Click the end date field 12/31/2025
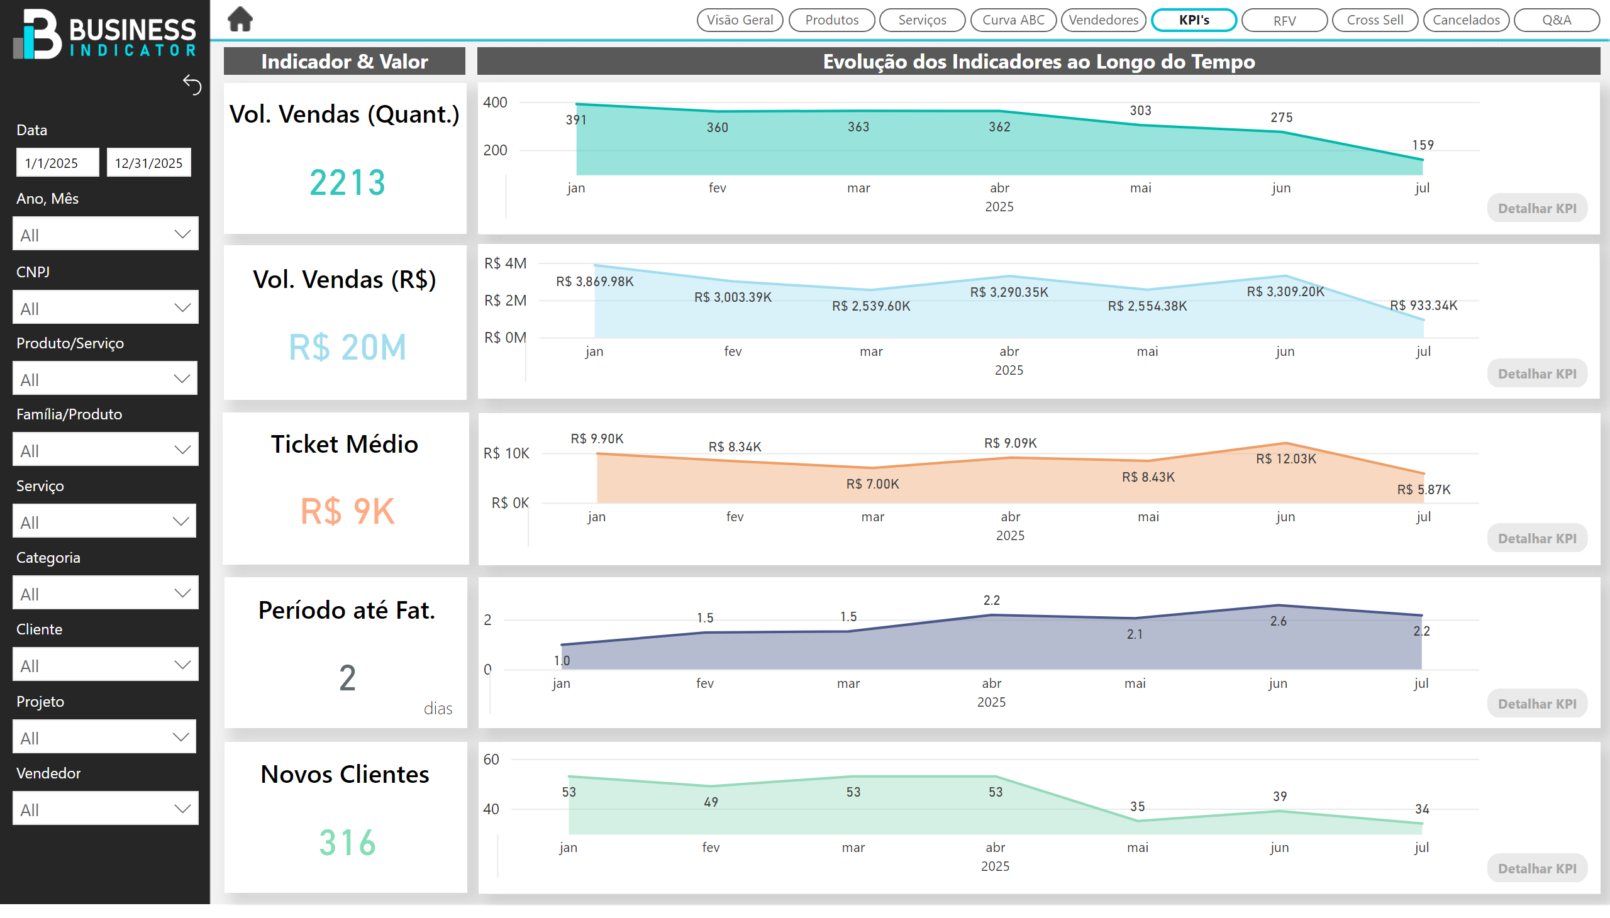The image size is (1610, 918). [148, 163]
